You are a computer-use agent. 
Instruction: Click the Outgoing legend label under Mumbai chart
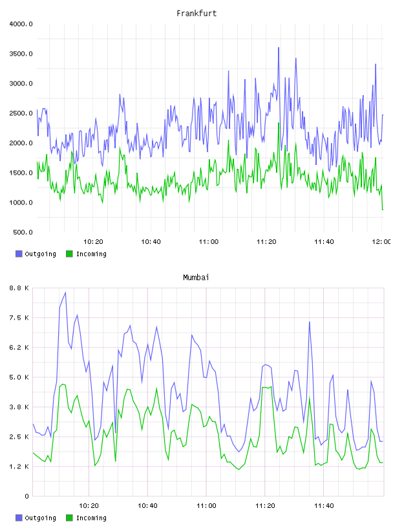[40, 518]
